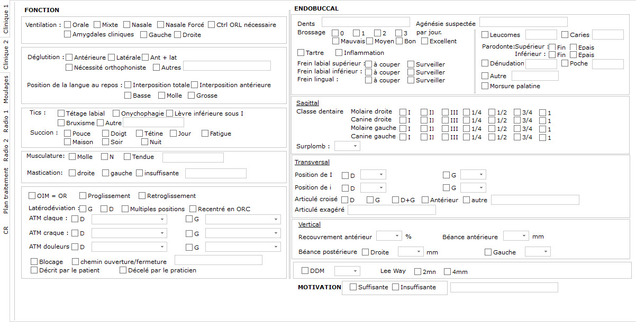Check the OIM = OR option
The width and height of the screenshot is (636, 322).
31,195
